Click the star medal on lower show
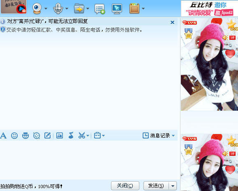Screen dimensions: 238x191 point(188,150)
